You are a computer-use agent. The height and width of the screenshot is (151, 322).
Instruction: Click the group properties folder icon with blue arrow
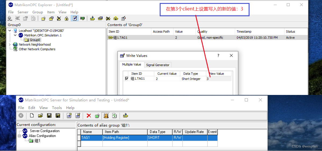51,19
